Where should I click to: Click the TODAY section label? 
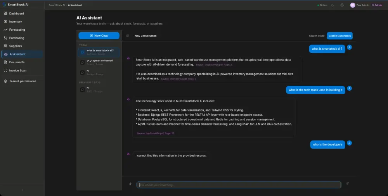83,45
